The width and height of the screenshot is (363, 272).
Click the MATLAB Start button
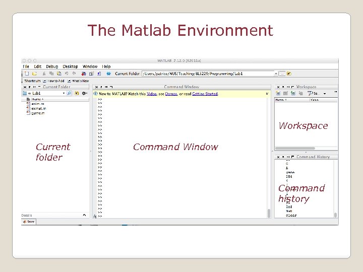(x=29, y=222)
